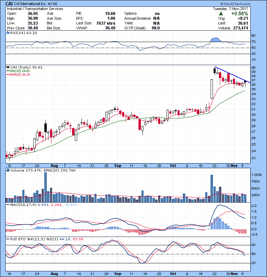
Task: Click the Annual Dividend label
Action: pos(138,18)
